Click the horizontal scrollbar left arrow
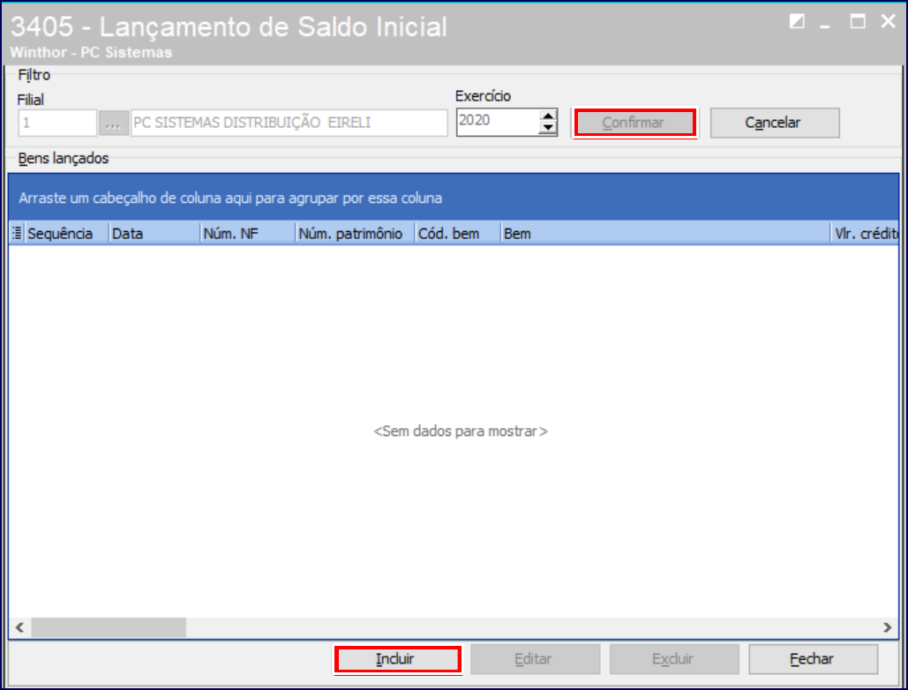The image size is (908, 690). tap(19, 627)
